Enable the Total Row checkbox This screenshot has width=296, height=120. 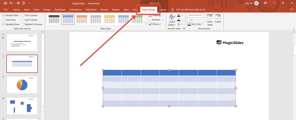(x=3, y=20)
